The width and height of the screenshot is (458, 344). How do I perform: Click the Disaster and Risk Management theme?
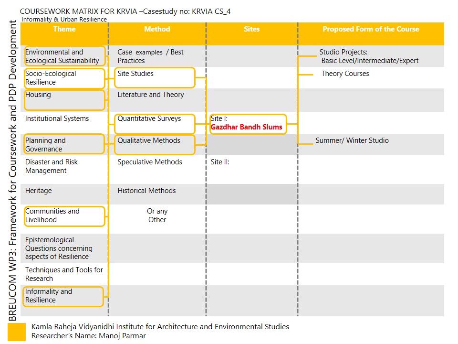point(52,166)
